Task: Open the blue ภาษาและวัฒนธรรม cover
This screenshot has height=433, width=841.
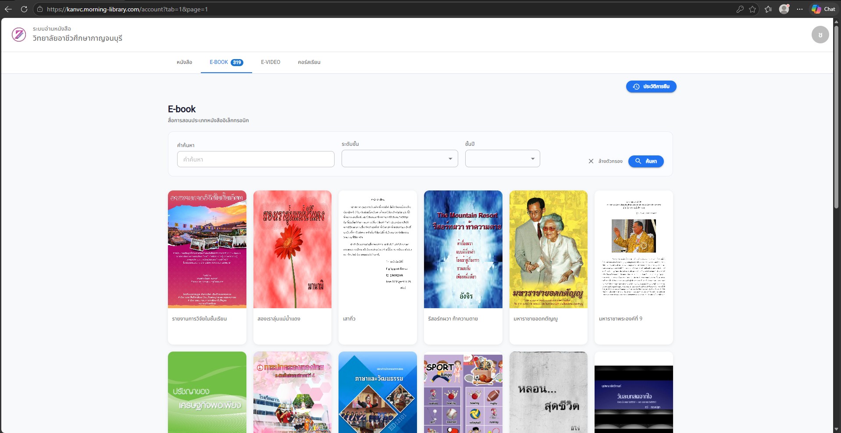Action: (x=378, y=392)
